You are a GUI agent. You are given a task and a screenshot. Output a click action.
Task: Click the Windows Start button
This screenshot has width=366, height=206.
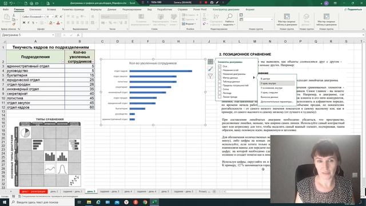point(4,202)
